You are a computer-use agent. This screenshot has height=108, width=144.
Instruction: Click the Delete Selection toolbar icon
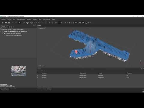tap(43, 22)
